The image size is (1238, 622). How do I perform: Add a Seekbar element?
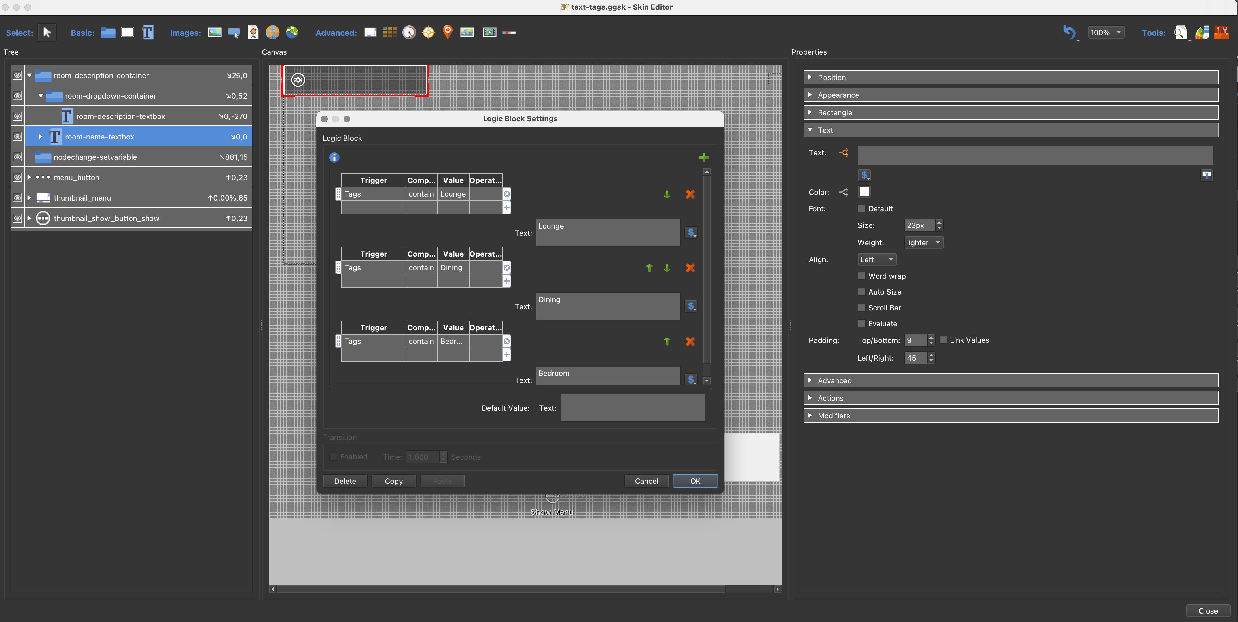pos(509,32)
